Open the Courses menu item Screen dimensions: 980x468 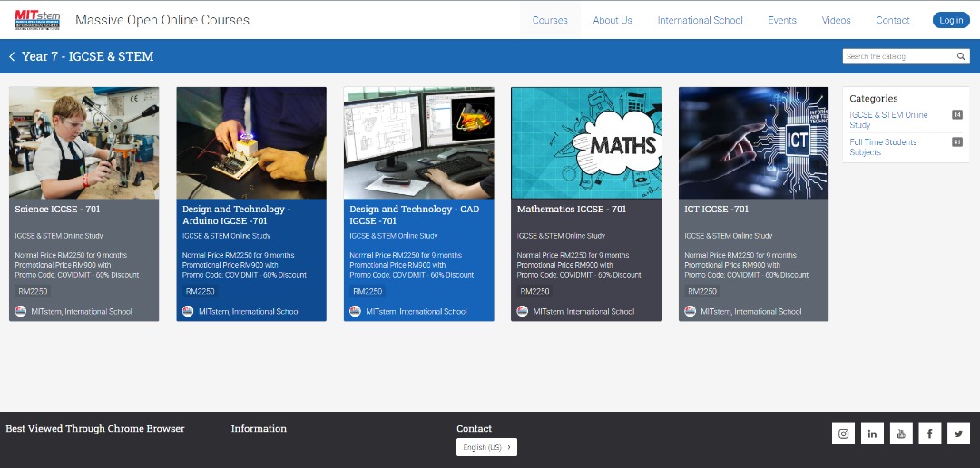550,20
